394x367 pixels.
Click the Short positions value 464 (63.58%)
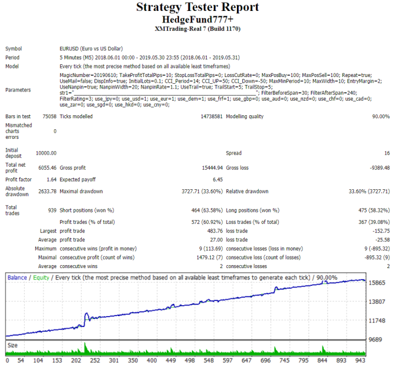207,210
